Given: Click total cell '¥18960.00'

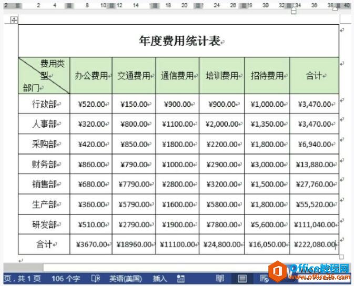Looking at the screenshot, I should tap(134, 244).
